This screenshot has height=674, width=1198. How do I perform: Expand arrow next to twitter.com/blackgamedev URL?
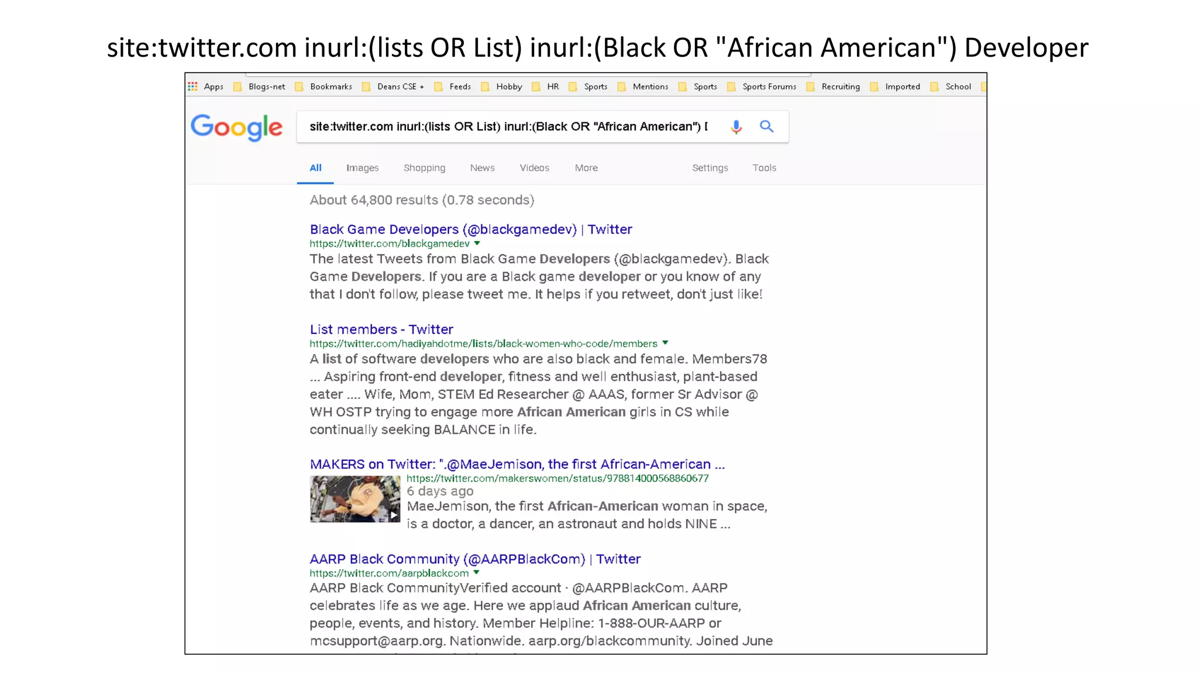pyautogui.click(x=477, y=243)
